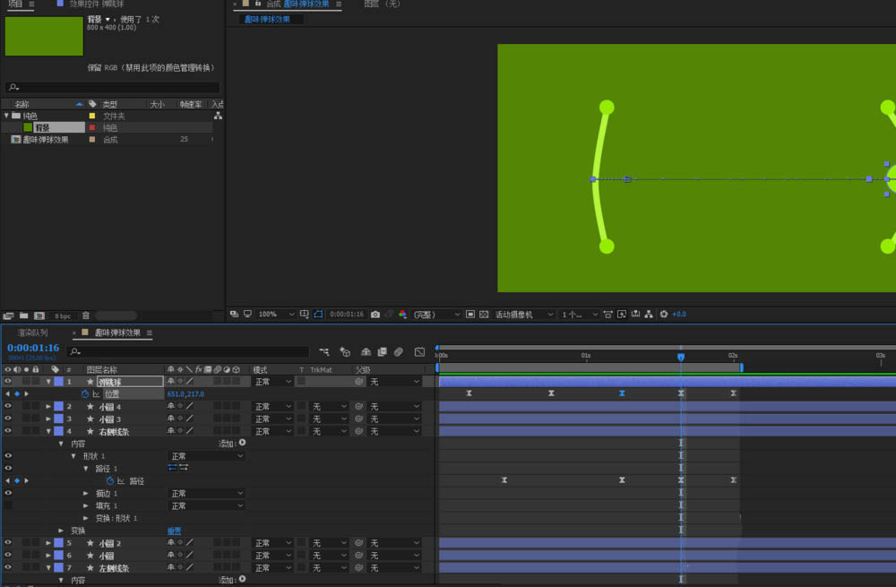The image size is (896, 587).
Task: Hide layer 6 小圆 with its eye icon
Action: point(8,555)
